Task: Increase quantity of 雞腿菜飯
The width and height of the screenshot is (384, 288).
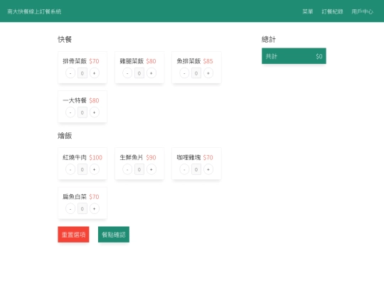Action: [x=151, y=73]
